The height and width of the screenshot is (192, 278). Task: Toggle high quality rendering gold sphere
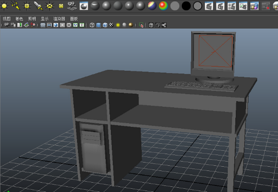click(x=131, y=25)
